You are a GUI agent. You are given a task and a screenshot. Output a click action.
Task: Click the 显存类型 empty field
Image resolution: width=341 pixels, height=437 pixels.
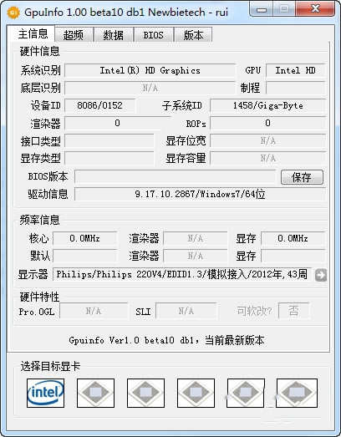(x=109, y=158)
